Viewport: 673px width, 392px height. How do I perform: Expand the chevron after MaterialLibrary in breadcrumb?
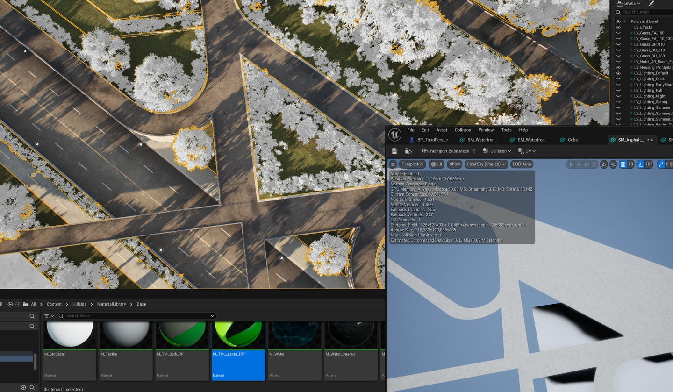coord(131,304)
